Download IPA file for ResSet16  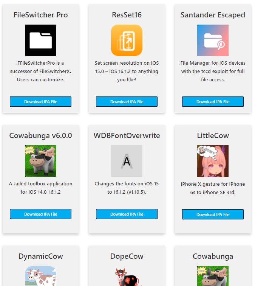click(127, 102)
